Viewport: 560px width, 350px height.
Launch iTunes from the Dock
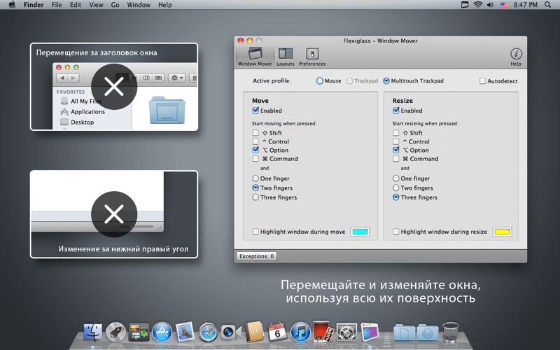click(300, 332)
